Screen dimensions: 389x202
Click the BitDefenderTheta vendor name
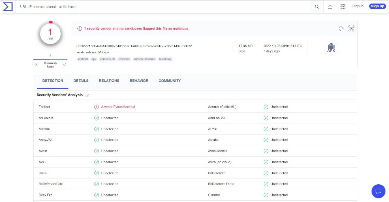pos(221,184)
